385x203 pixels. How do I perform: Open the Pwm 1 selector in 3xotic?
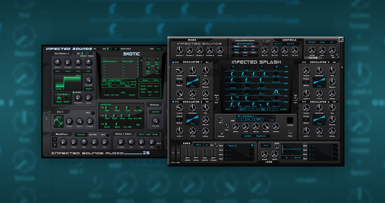pos(88,89)
